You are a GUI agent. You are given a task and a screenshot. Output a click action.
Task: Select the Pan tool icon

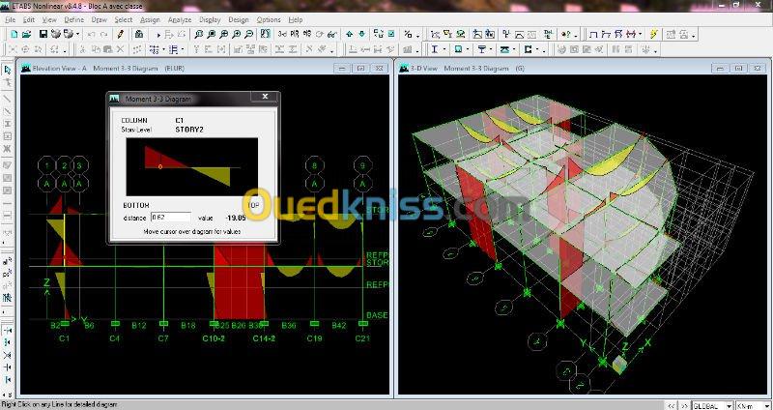[265, 34]
